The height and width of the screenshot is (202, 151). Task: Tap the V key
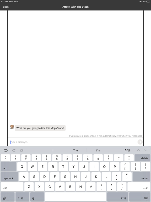coord(60,187)
